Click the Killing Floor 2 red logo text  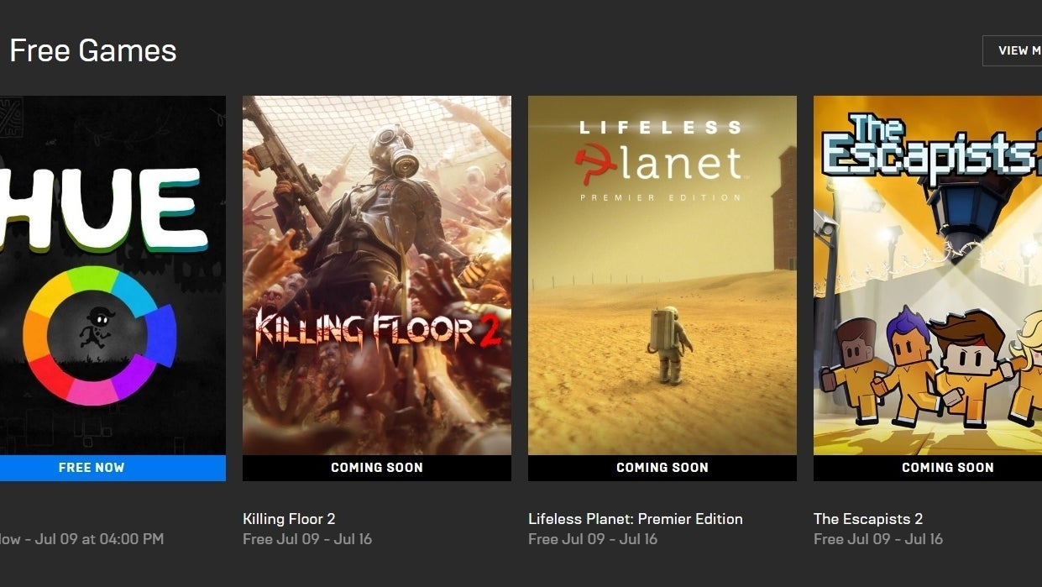click(x=378, y=329)
